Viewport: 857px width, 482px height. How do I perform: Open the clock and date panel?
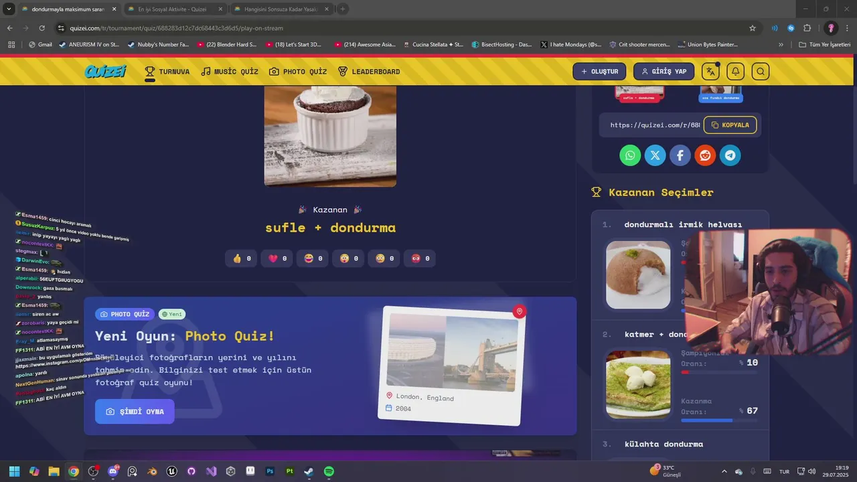click(837, 471)
